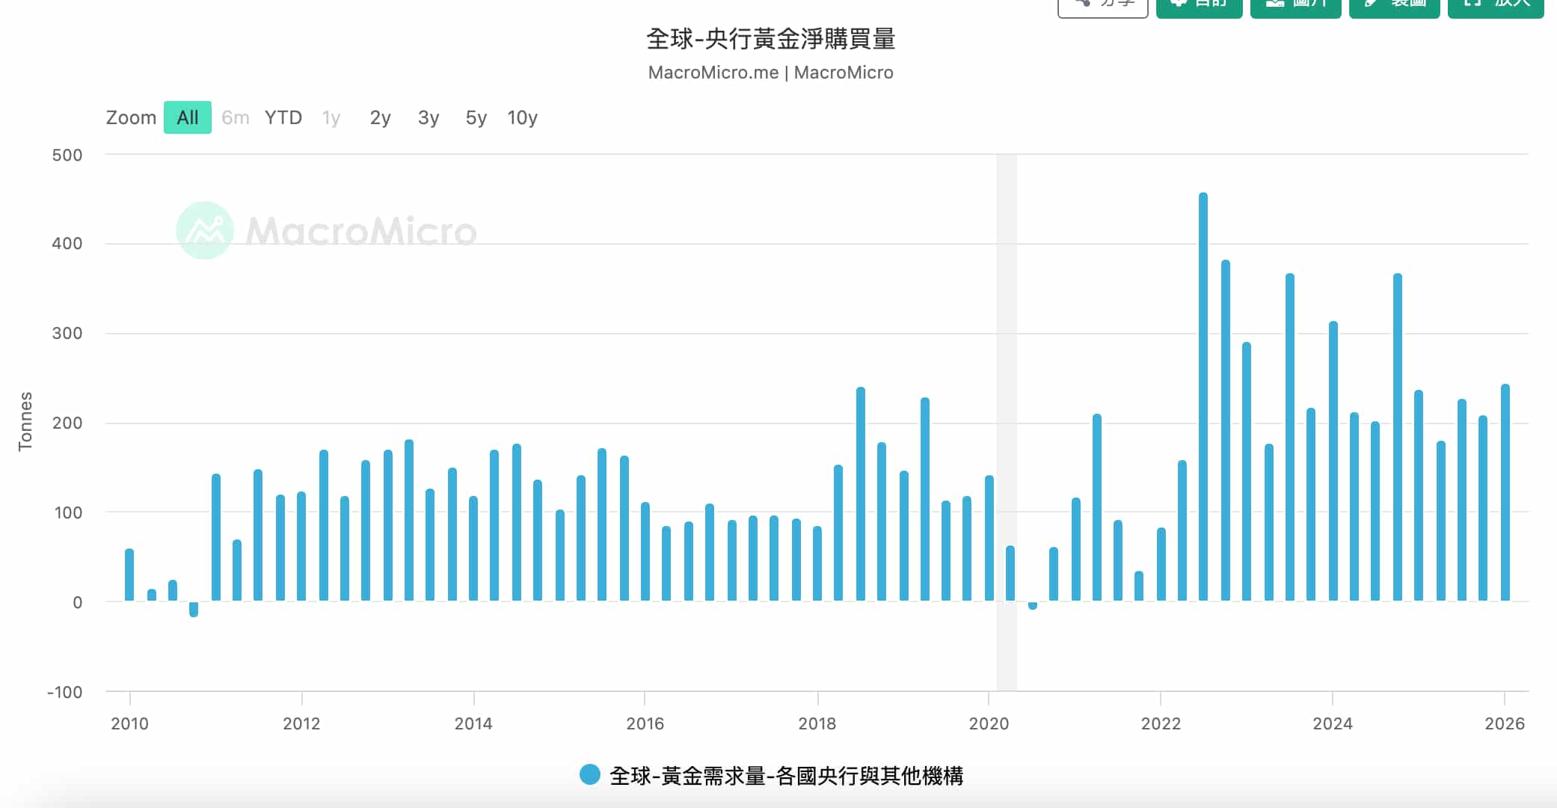Set zoom range to 5y
The height and width of the screenshot is (808, 1557).
[x=476, y=117]
